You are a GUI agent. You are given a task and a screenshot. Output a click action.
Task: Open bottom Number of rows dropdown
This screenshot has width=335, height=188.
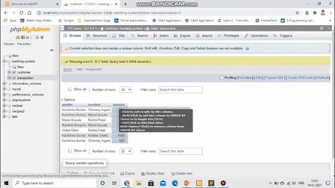(126, 151)
